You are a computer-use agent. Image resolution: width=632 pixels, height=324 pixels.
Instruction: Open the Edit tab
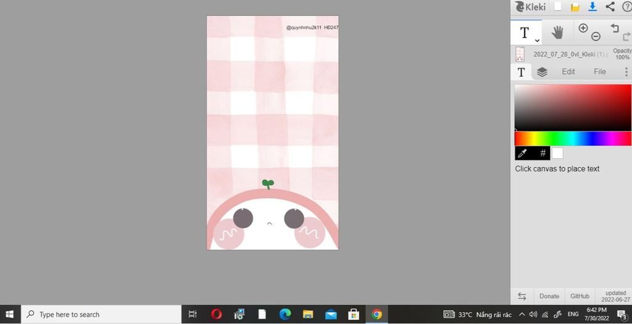(x=568, y=72)
